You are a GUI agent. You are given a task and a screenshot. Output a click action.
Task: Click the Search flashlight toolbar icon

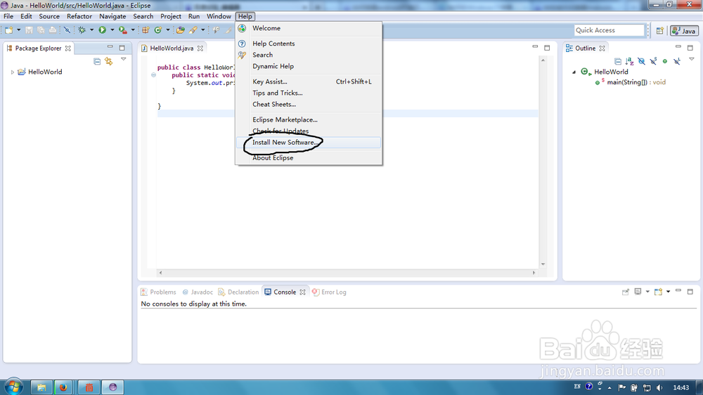[193, 30]
